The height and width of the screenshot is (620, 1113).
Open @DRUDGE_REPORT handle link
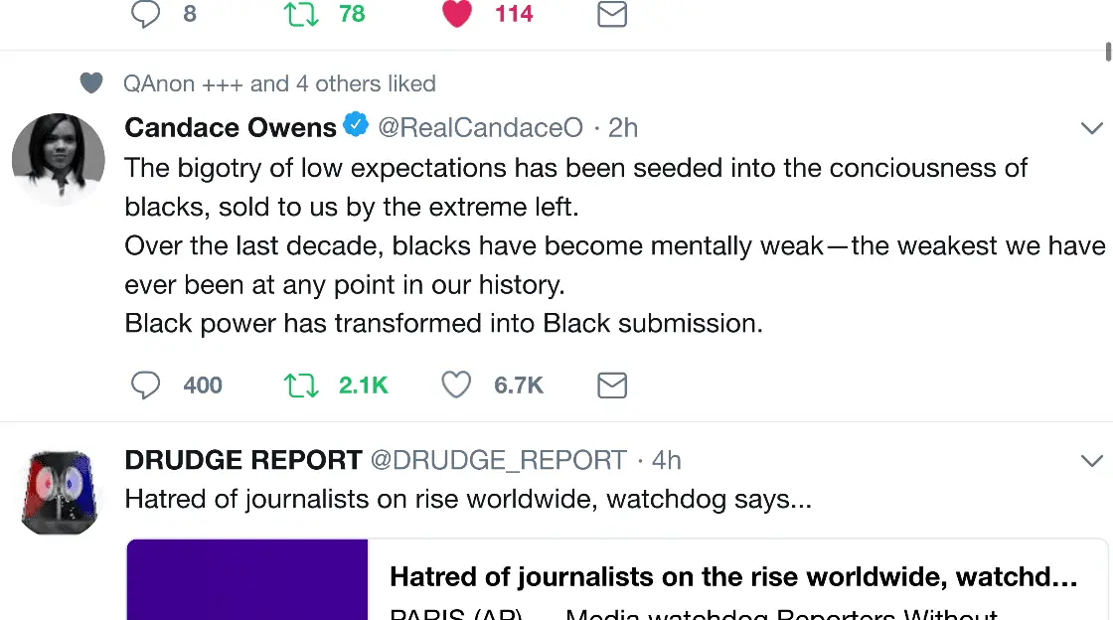pos(498,460)
